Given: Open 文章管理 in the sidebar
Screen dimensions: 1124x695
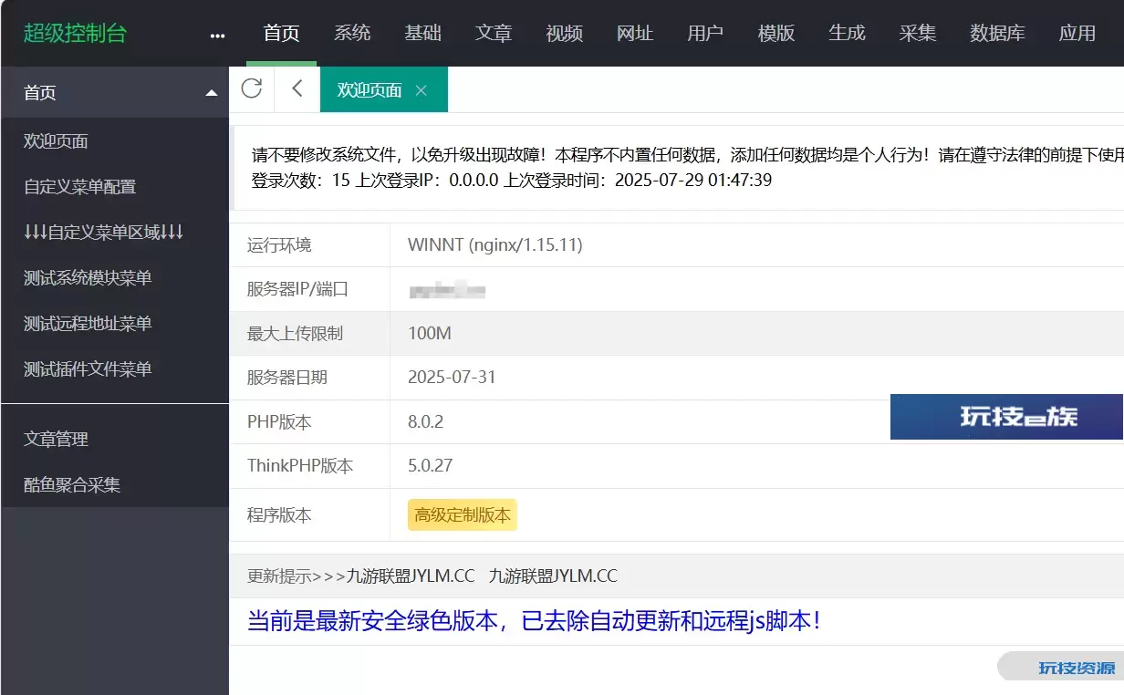Looking at the screenshot, I should (x=57, y=440).
